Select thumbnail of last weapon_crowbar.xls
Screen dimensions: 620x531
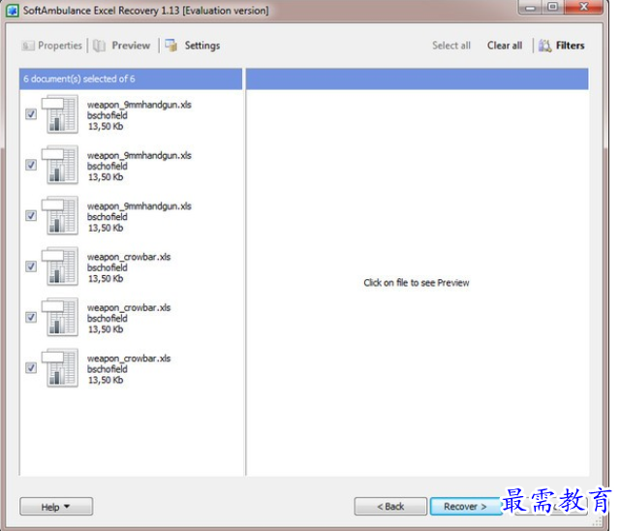[60, 368]
